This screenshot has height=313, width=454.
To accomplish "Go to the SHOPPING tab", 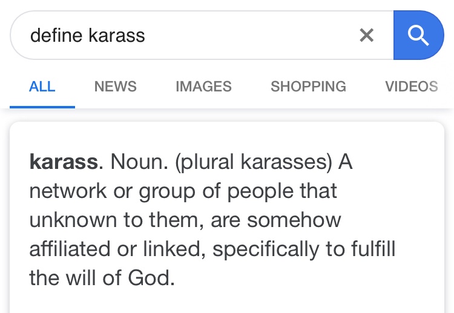I will pyautogui.click(x=308, y=87).
